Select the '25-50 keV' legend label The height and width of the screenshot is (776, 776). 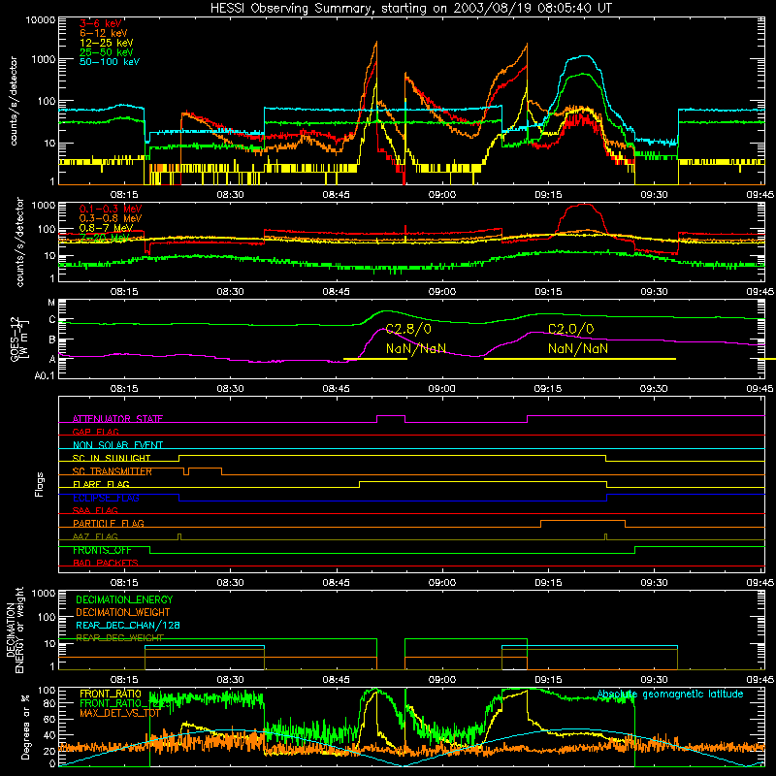click(106, 52)
